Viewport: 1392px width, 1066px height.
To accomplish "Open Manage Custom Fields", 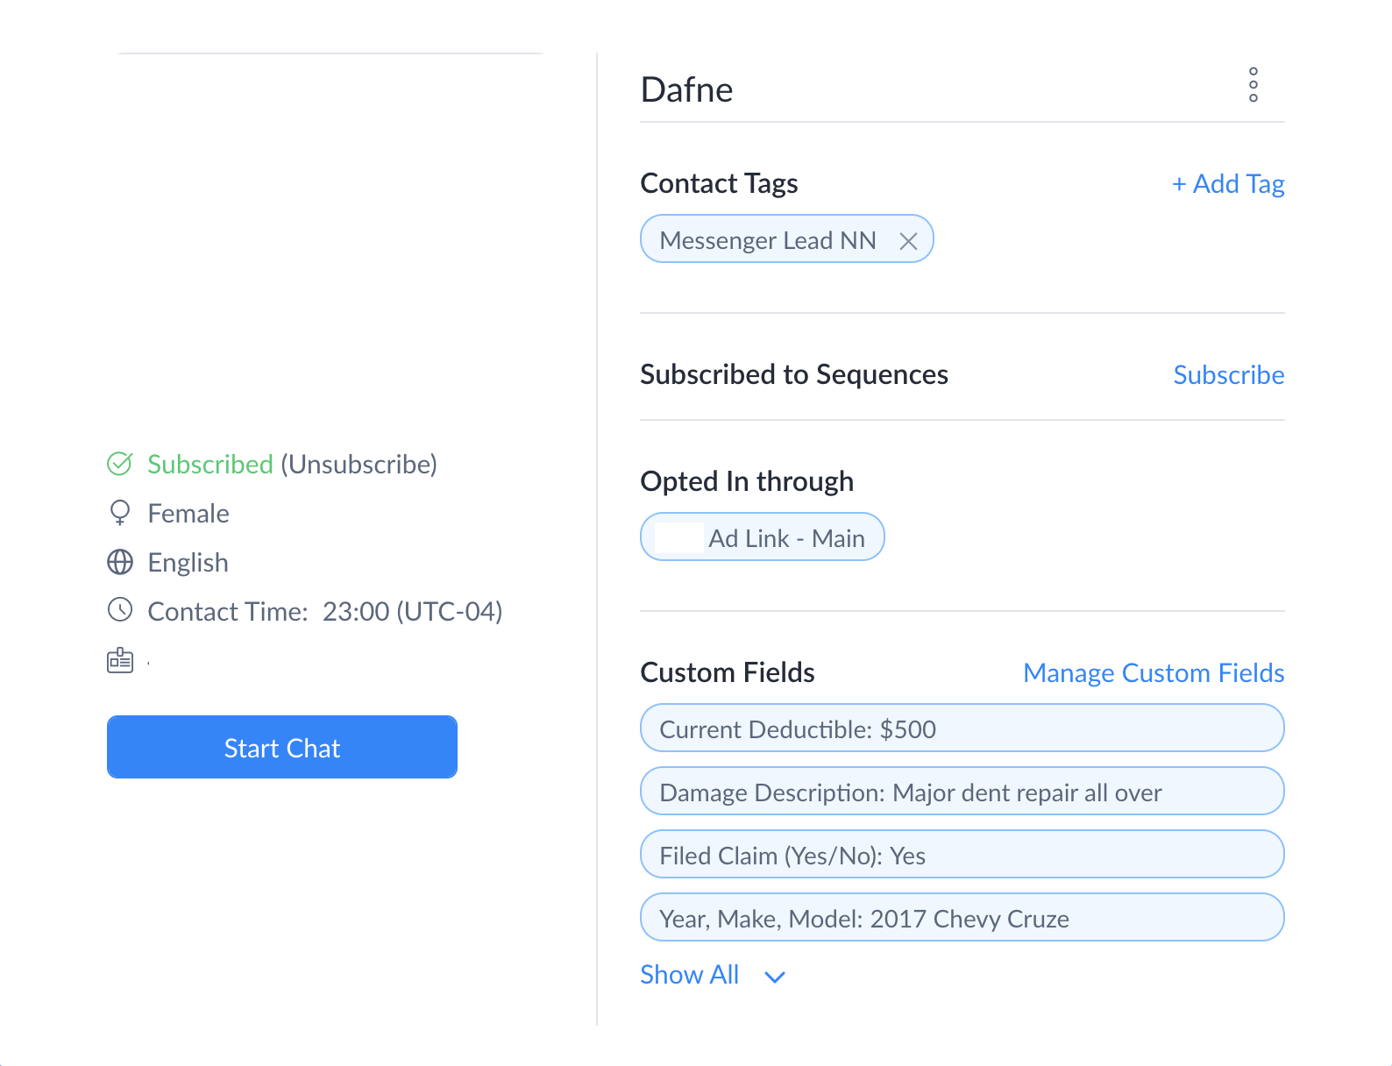I will coord(1154,673).
